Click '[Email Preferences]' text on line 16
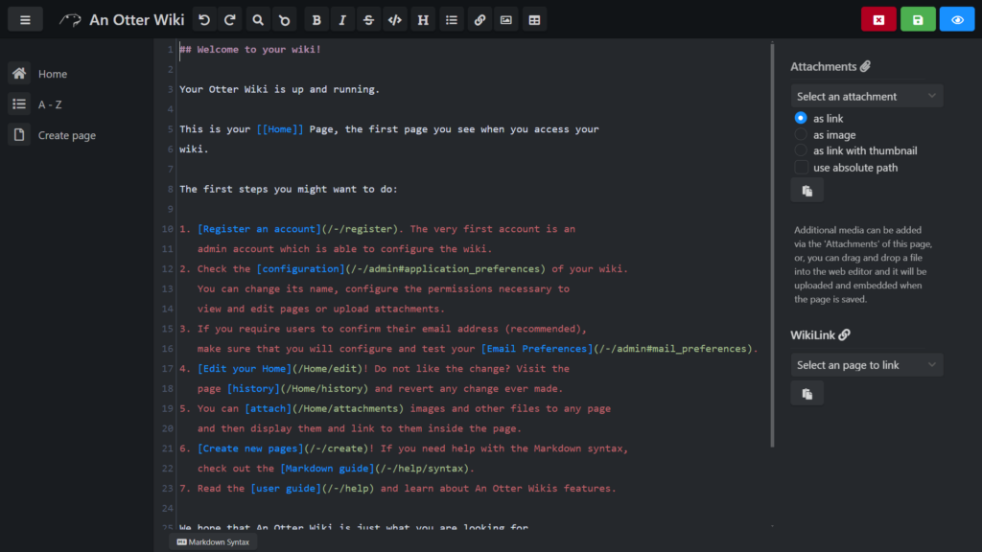 coord(537,349)
